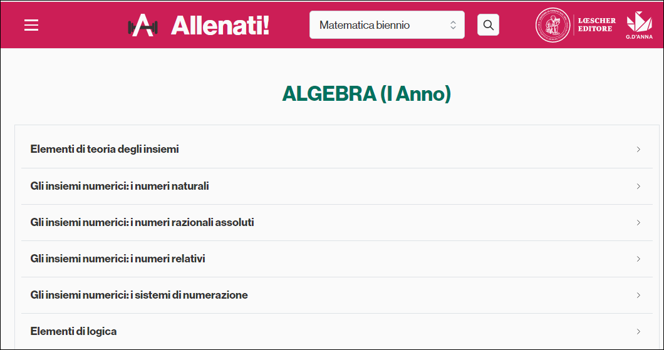Click chevron arrow beside teoria degli insiemi
Image resolution: width=664 pixels, height=350 pixels.
(x=638, y=149)
